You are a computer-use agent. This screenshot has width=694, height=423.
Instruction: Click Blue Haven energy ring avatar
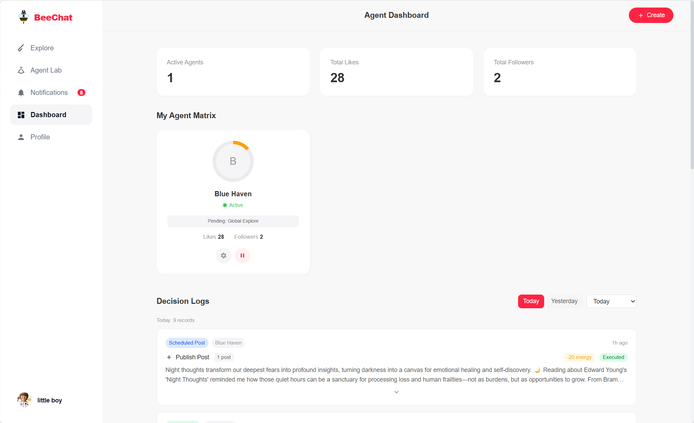[233, 161]
